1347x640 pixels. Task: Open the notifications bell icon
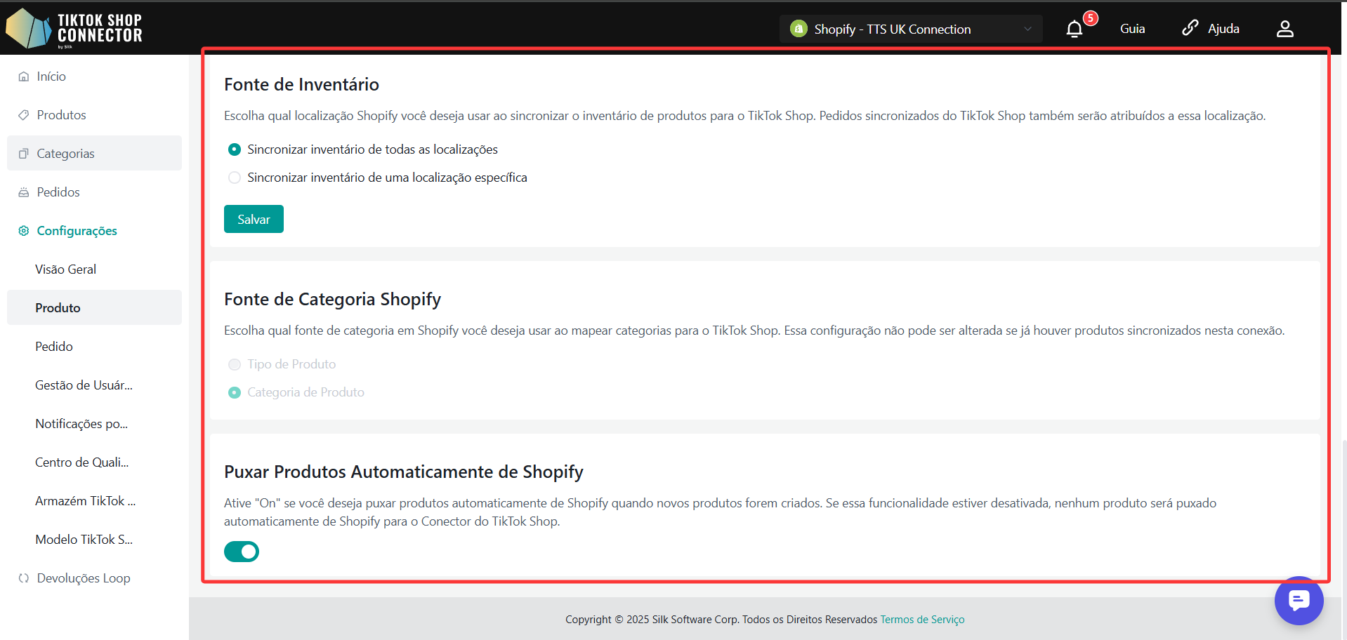1074,29
